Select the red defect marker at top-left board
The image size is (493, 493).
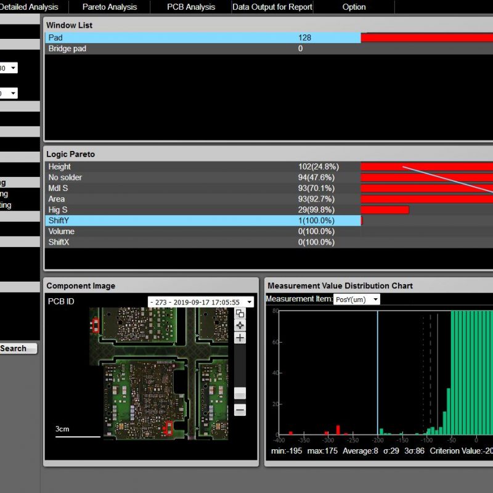pos(95,325)
